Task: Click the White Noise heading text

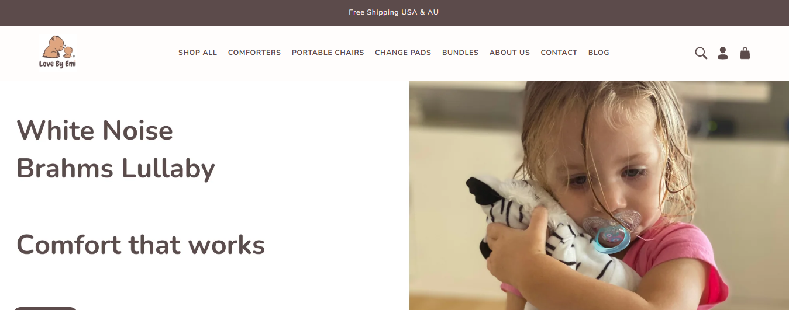Action: (95, 130)
